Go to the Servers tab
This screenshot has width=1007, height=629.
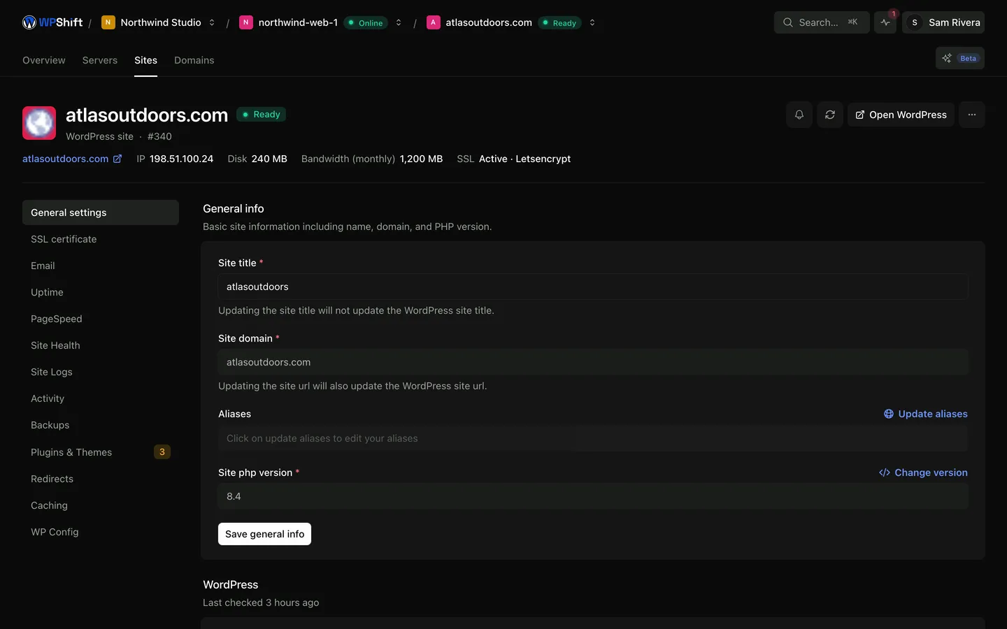pyautogui.click(x=100, y=60)
